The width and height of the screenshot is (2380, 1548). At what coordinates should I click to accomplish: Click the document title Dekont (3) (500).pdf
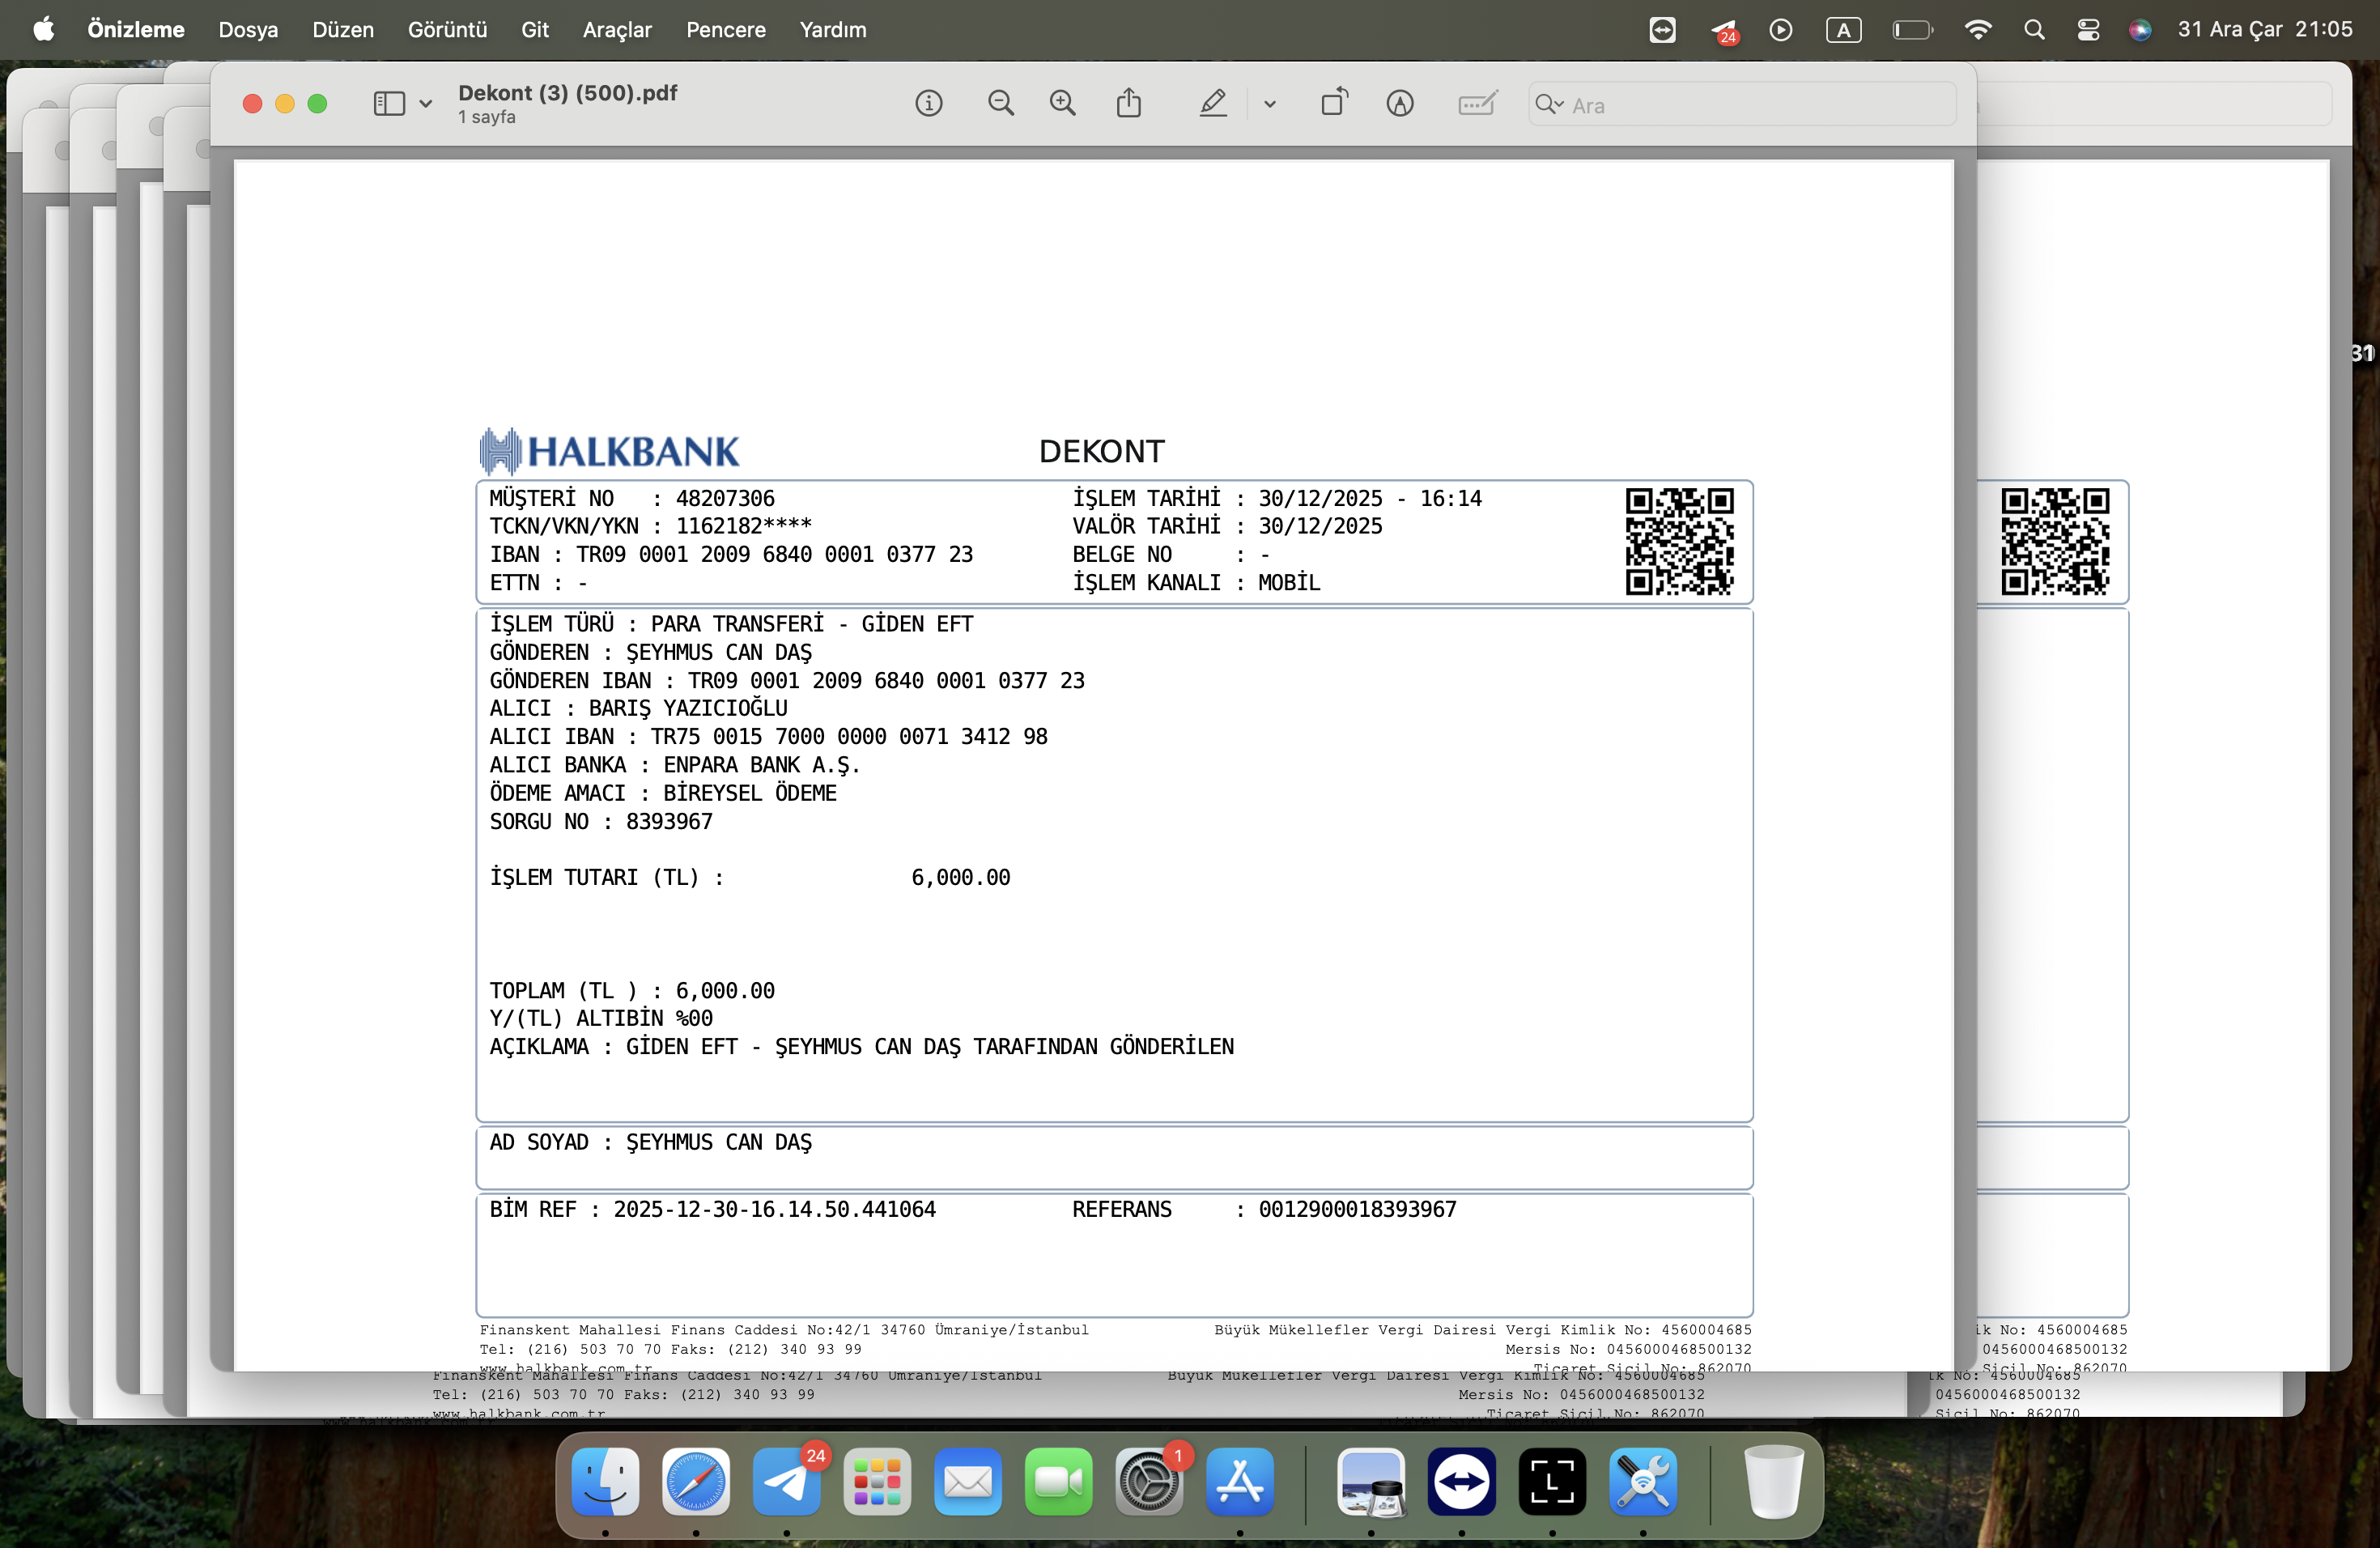[568, 93]
